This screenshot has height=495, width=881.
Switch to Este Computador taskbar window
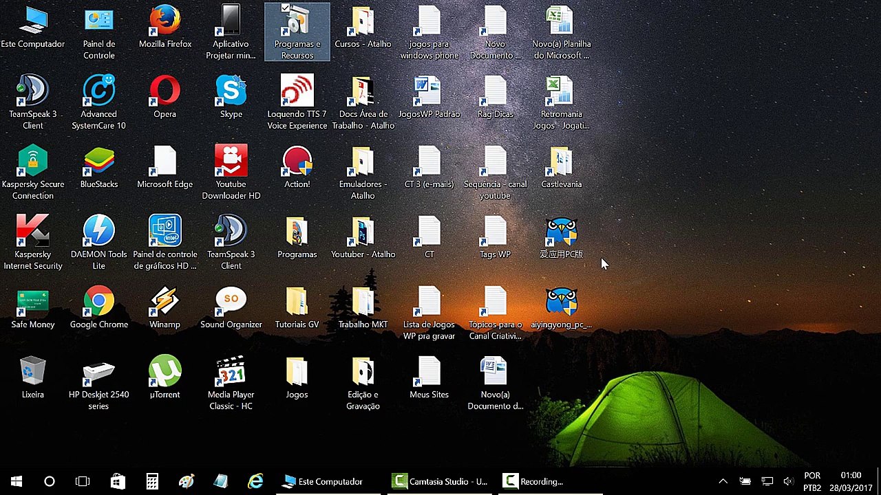328,481
